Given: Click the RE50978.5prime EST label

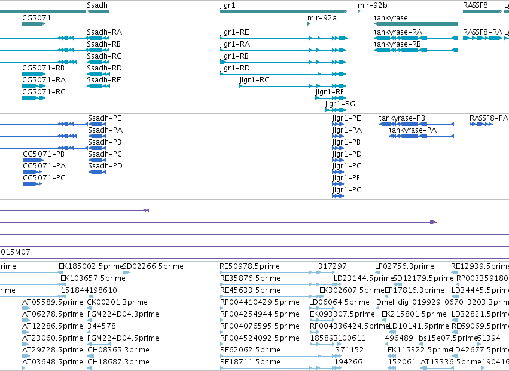Looking at the screenshot, I should pos(249,266).
